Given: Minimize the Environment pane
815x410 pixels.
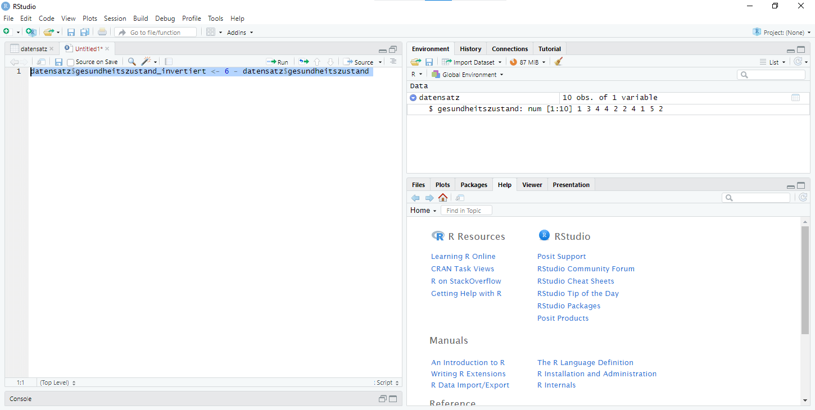Looking at the screenshot, I should click(x=790, y=50).
